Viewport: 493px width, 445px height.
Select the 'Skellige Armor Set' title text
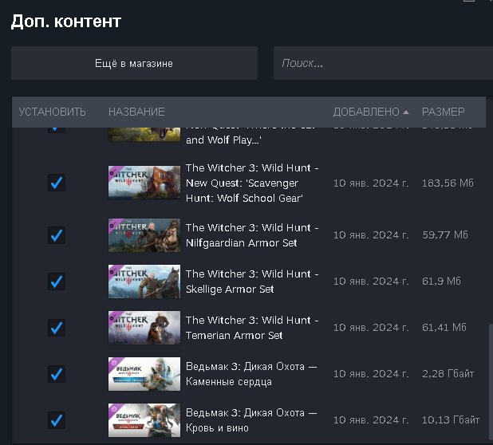pos(252,282)
